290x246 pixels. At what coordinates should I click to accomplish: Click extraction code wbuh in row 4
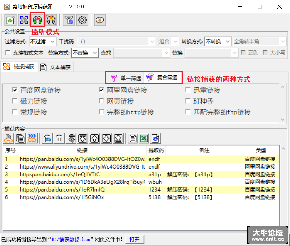click(x=155, y=182)
